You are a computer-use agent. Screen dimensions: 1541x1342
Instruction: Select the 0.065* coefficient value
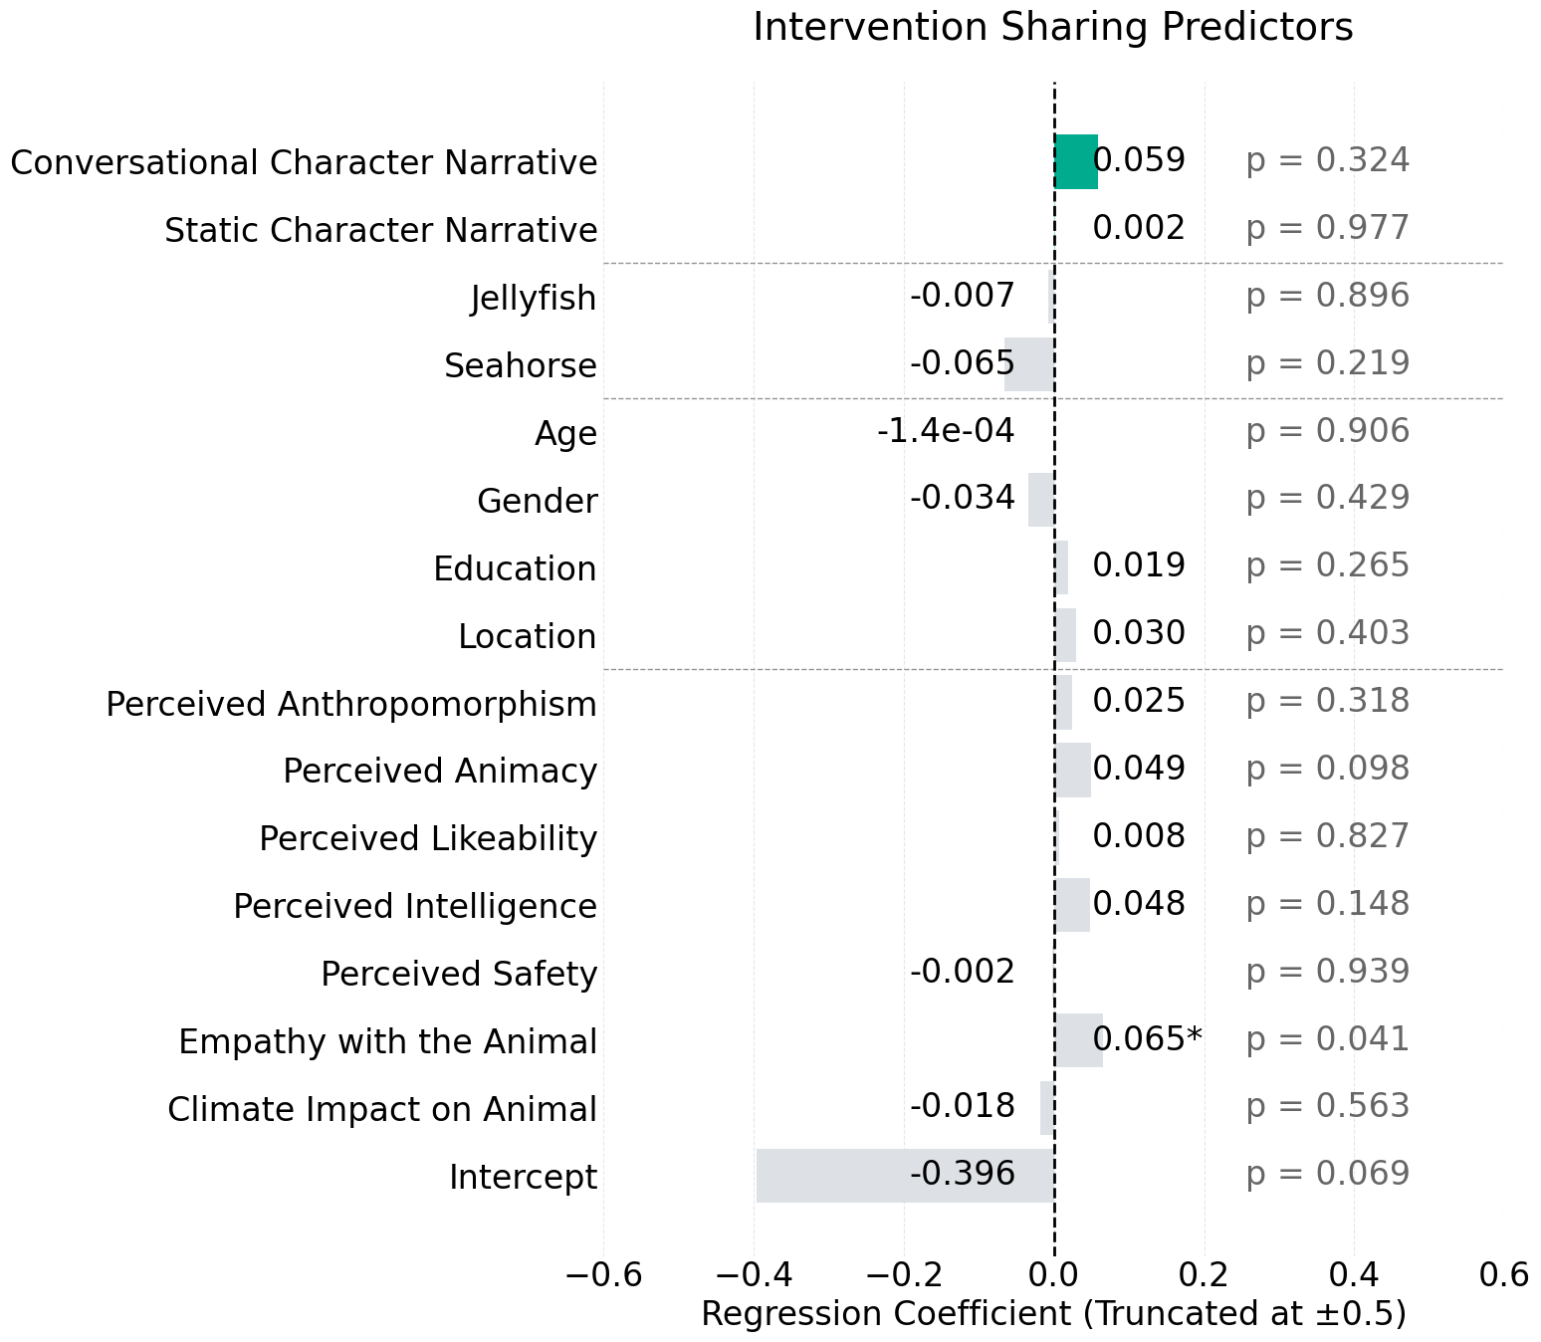click(1147, 1039)
